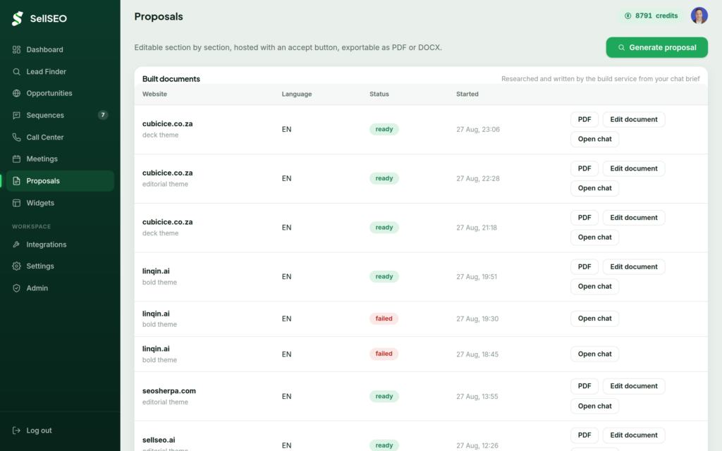Image resolution: width=722 pixels, height=451 pixels.
Task: Download PDF for cubicice.co.za 22:28 row
Action: [x=585, y=168]
